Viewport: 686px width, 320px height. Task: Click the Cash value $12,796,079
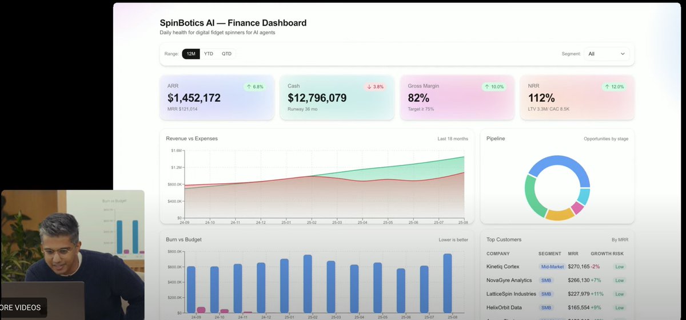(317, 98)
